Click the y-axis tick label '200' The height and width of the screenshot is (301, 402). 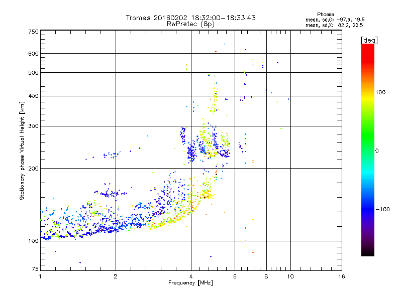pyautogui.click(x=33, y=169)
